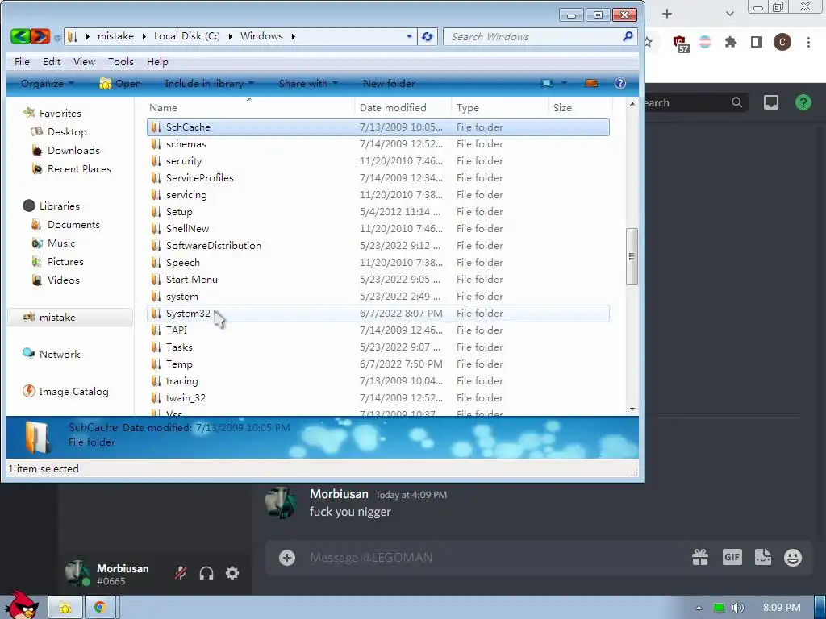826x619 pixels.
Task: Open recent pages dropdown beside nav arrows
Action: tap(57, 37)
